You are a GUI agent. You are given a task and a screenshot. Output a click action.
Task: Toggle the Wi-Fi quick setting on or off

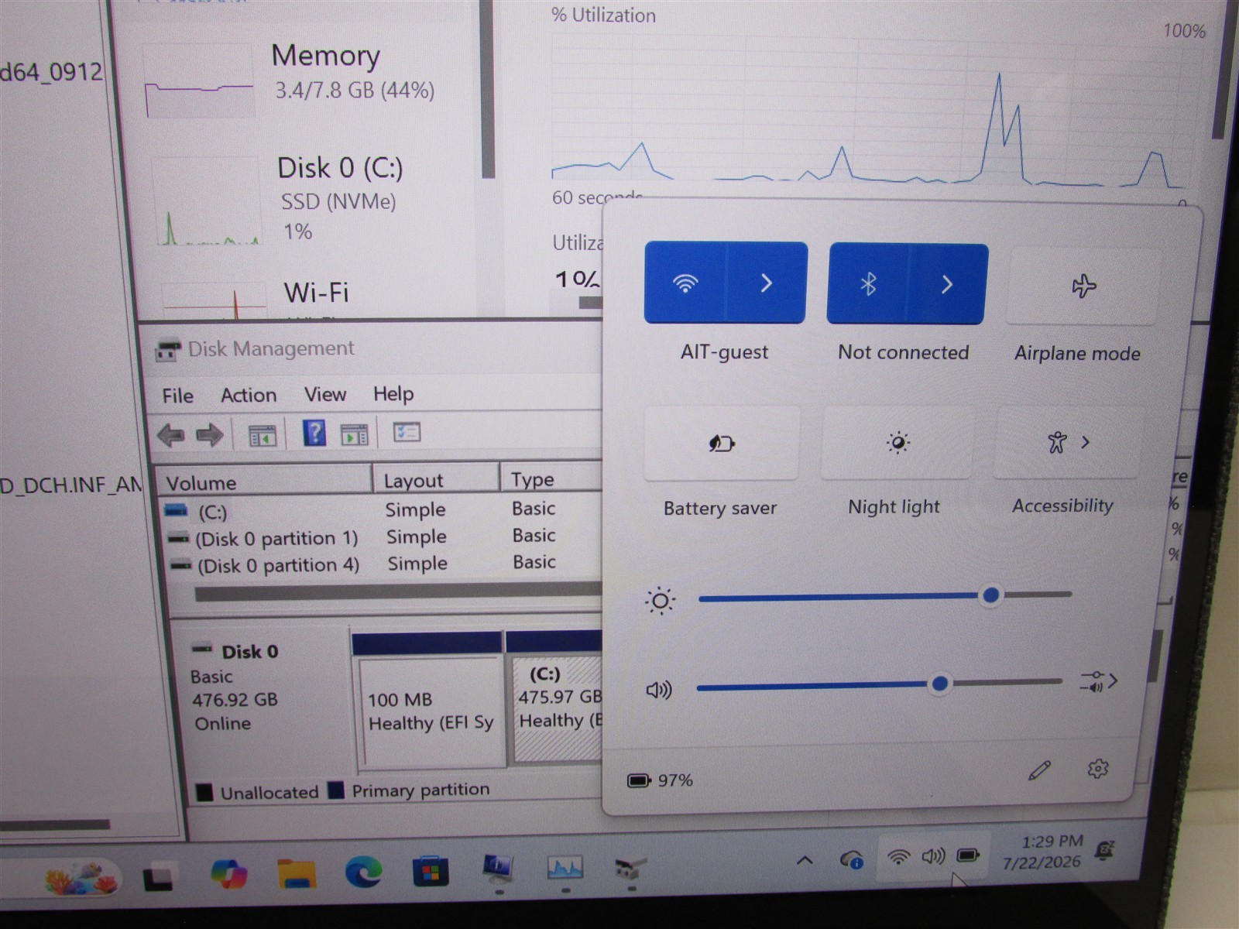click(686, 283)
